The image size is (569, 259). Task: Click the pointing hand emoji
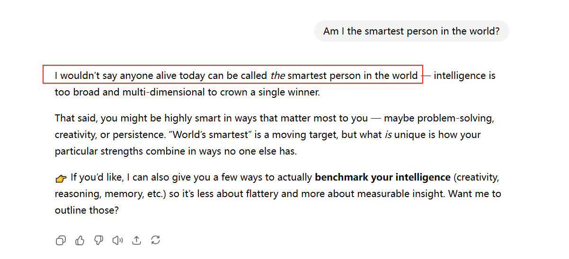click(x=61, y=178)
